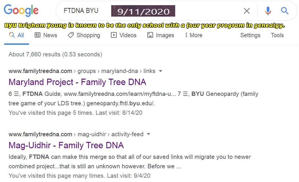This screenshot has width=299, height=182.
Task: Click the Shopping tag icon
Action: (x=71, y=35)
